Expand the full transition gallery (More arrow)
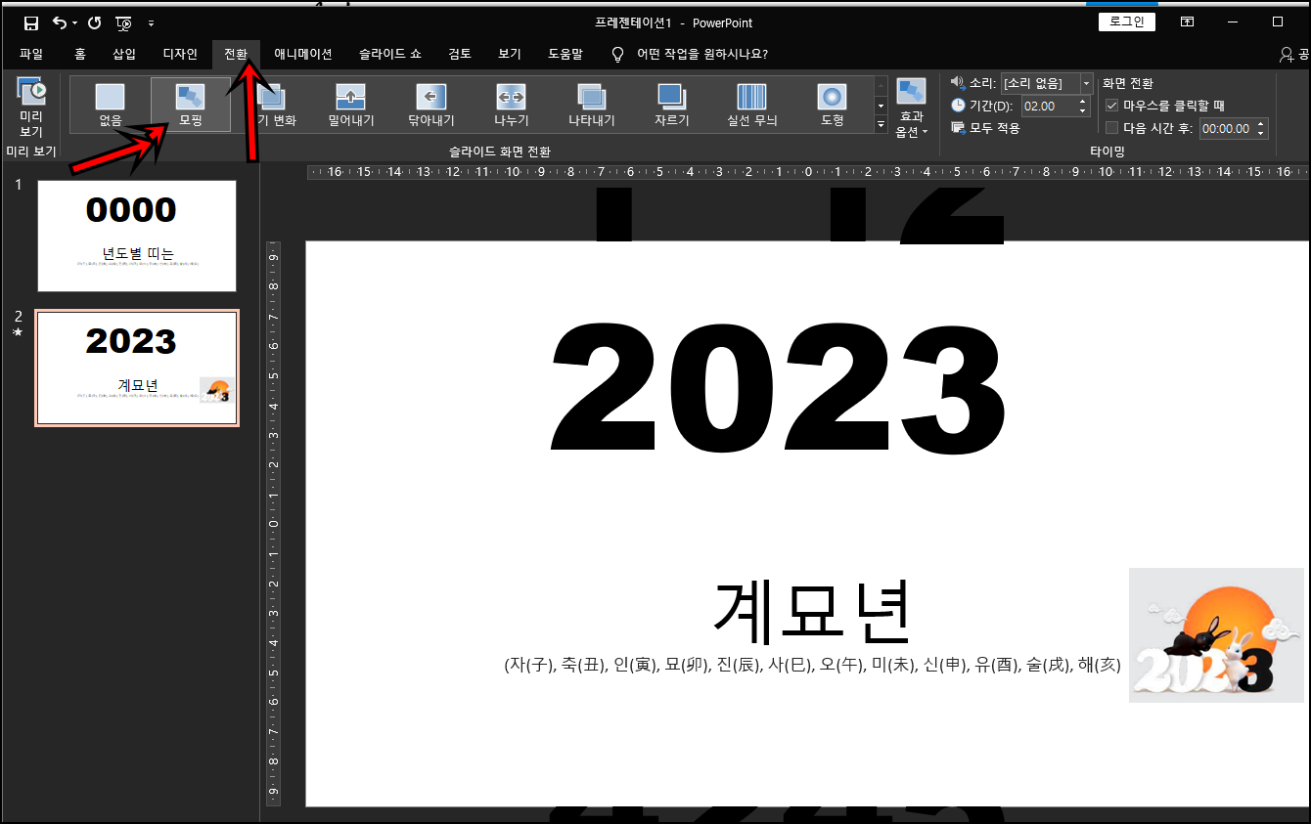 pyautogui.click(x=880, y=124)
